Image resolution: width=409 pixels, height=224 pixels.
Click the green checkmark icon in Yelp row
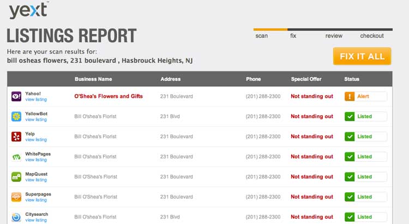pos(350,137)
